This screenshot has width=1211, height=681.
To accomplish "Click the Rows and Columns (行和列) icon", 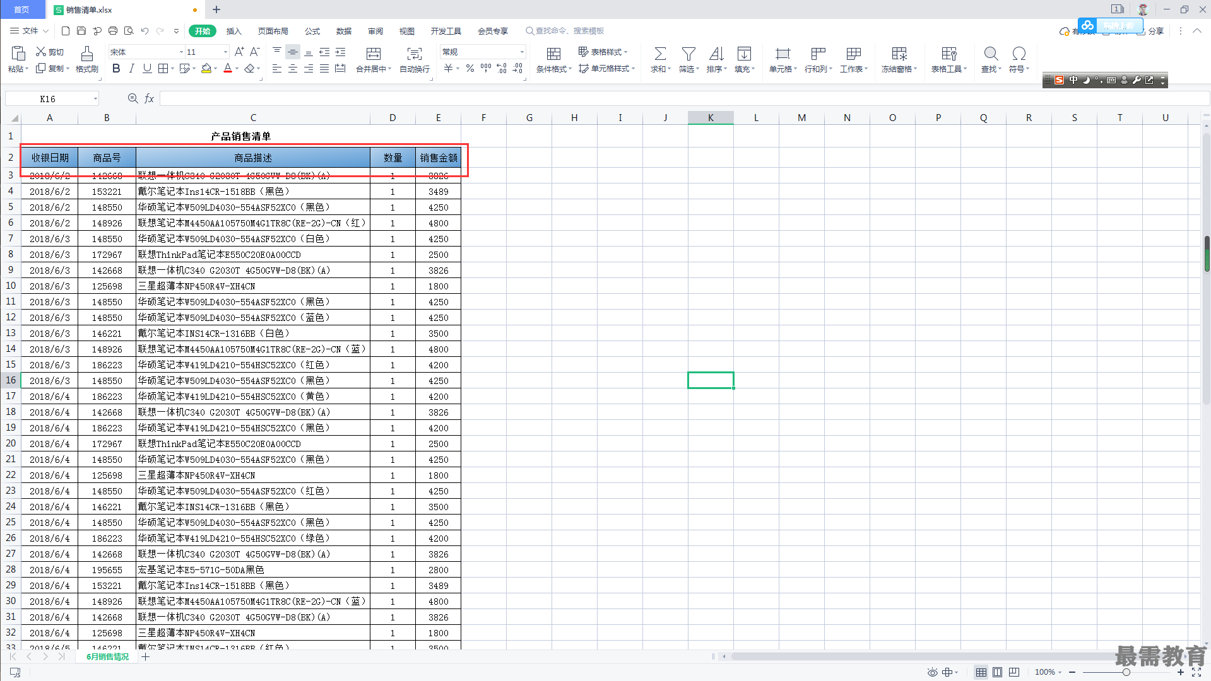I will [818, 54].
